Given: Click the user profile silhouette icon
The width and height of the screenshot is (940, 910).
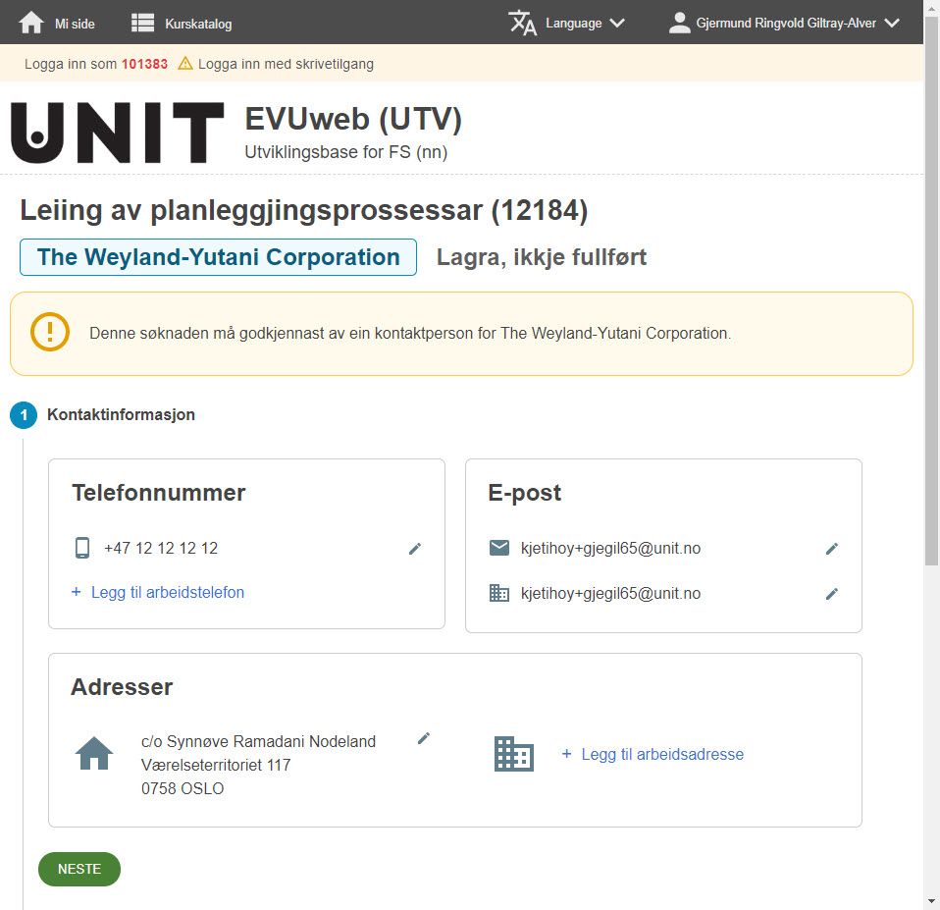Looking at the screenshot, I should [679, 23].
